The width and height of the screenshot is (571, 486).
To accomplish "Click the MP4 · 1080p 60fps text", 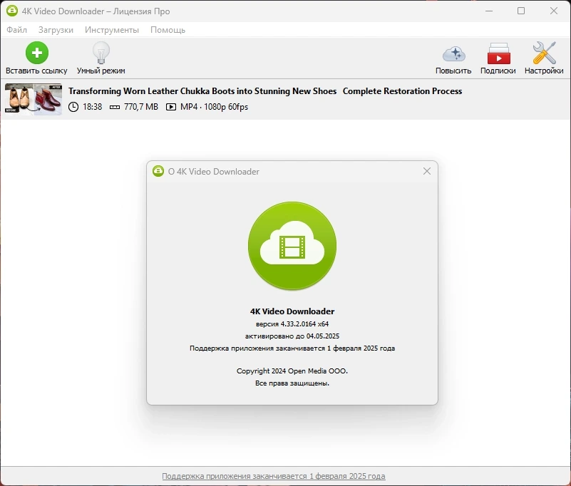I will point(214,107).
